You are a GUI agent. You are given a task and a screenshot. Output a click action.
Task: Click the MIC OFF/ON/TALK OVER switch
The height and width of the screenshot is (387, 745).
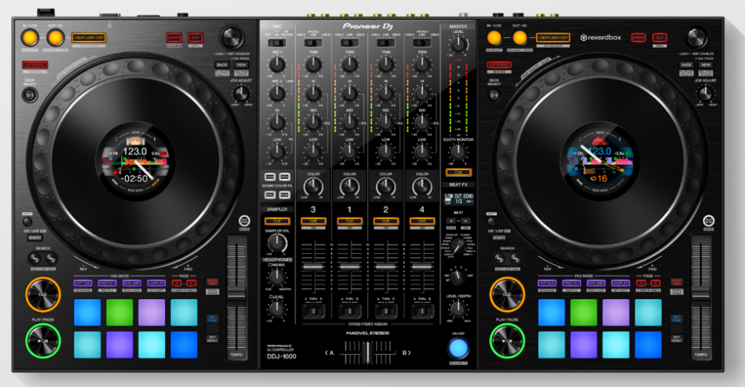pos(277,43)
